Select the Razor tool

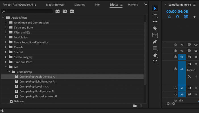[155, 28]
